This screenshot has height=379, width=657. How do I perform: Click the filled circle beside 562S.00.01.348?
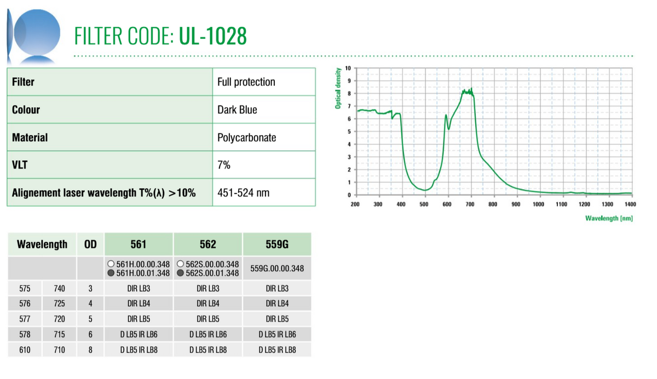pos(180,273)
